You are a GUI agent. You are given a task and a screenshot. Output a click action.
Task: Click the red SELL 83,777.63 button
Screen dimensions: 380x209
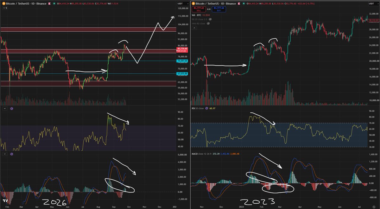(199, 9)
